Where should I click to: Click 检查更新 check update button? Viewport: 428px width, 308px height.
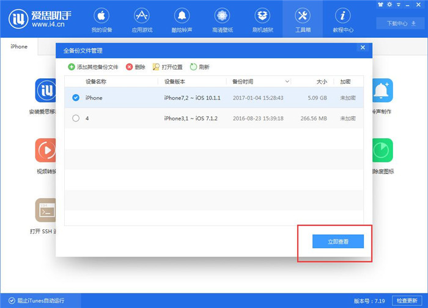click(x=407, y=301)
